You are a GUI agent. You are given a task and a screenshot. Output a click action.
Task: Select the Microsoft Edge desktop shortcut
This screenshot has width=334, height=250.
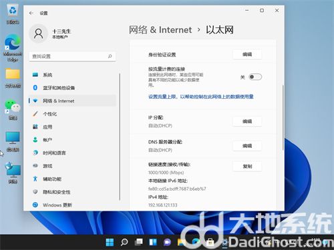(13, 48)
